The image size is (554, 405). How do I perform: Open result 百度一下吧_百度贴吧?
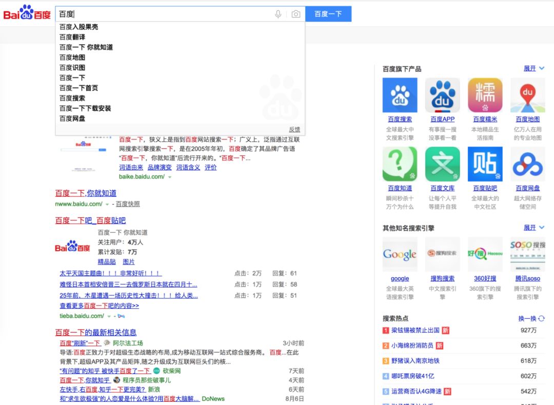click(90, 220)
